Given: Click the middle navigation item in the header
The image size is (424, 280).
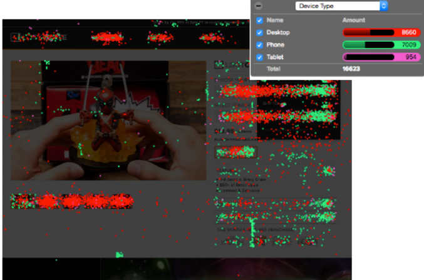Looking at the screenshot, I should coord(160,37).
